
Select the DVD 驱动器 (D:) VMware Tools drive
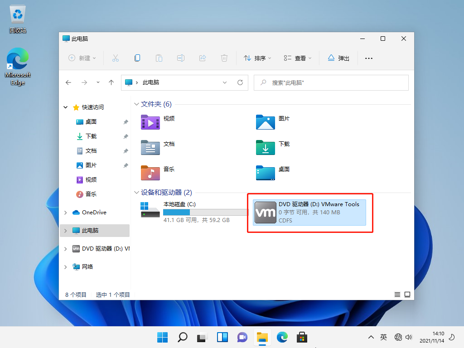click(309, 212)
